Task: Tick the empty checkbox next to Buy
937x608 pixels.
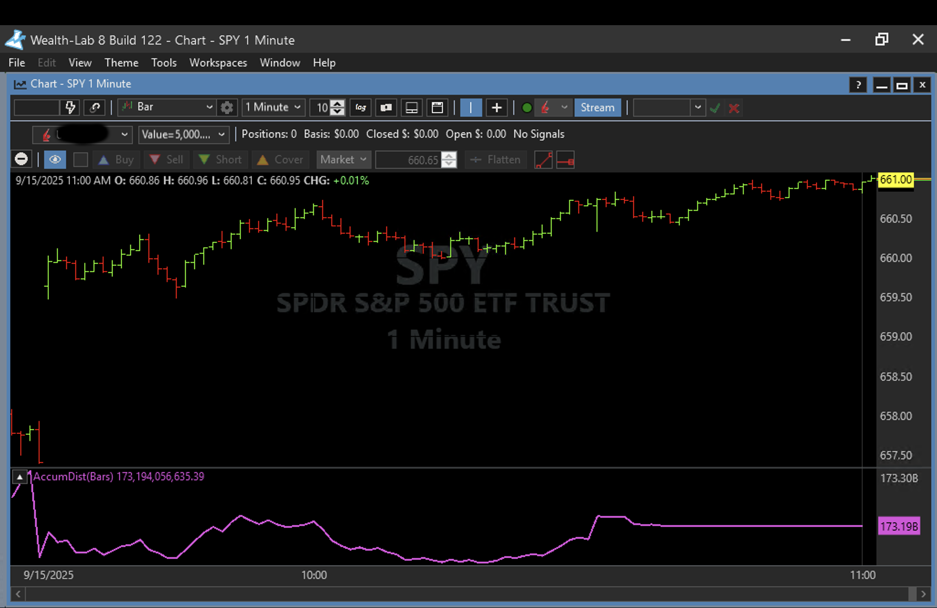Action: pos(81,160)
